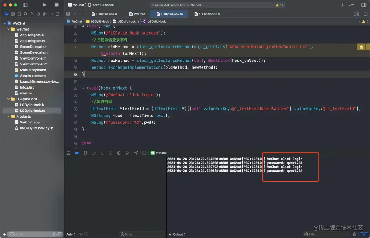Hide the debug area

(68, 153)
